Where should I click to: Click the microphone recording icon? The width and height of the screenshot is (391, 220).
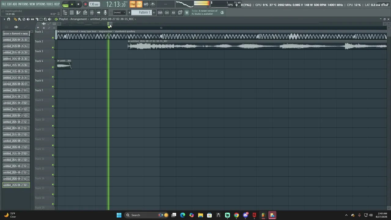point(105,13)
